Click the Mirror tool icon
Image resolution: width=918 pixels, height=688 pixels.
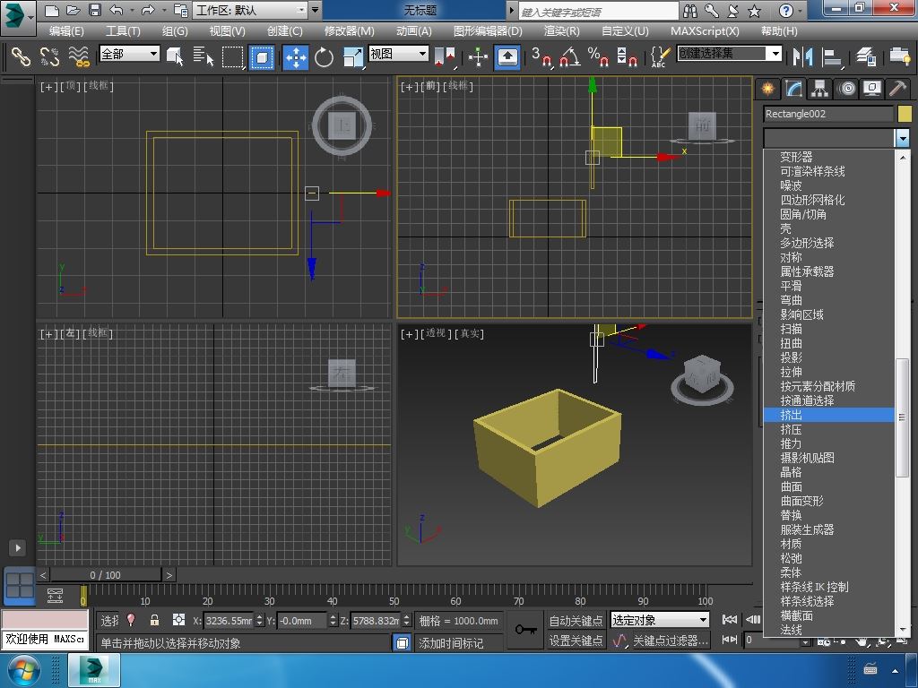pos(802,56)
